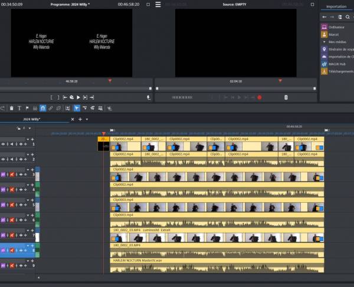The image size is (354, 287).
Task: Open MAGIX Hub in the import list
Action: 337,64
